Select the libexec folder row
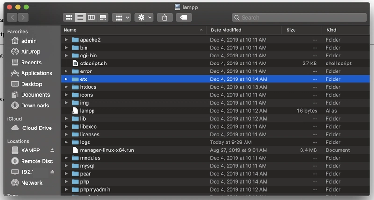This screenshot has width=374, height=200. click(216, 126)
